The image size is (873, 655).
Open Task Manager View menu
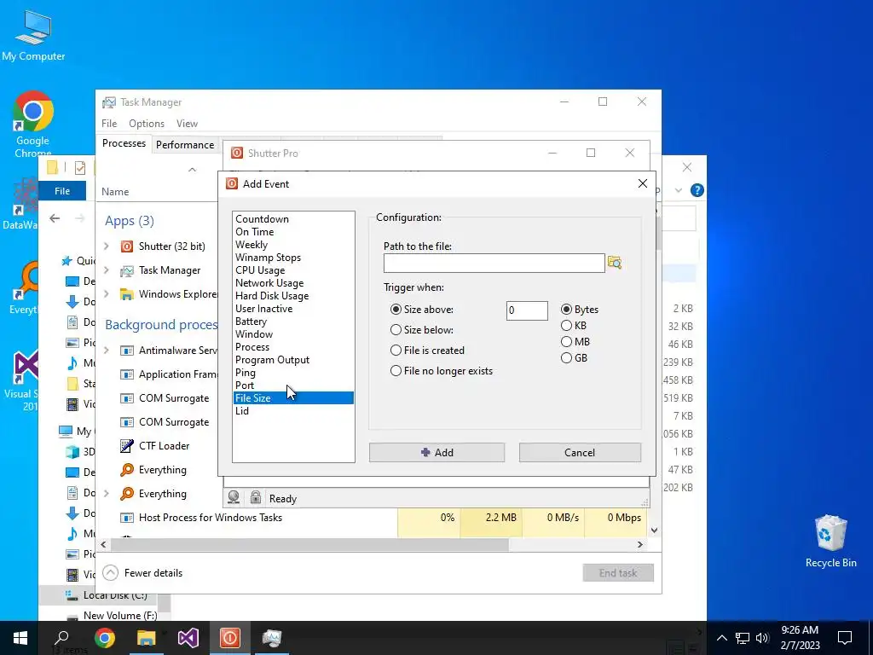187,124
